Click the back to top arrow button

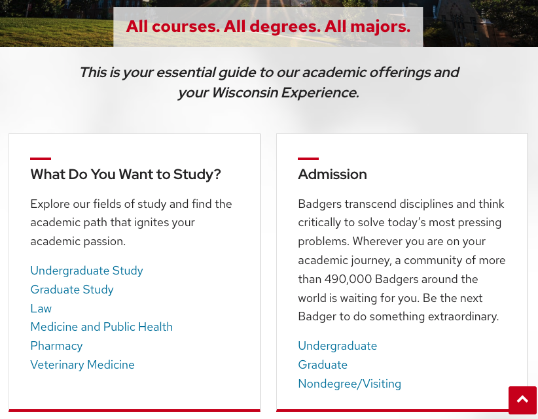click(x=522, y=400)
